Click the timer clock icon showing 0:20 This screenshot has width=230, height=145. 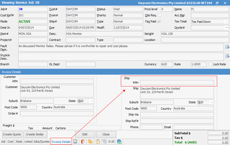[x=105, y=142]
